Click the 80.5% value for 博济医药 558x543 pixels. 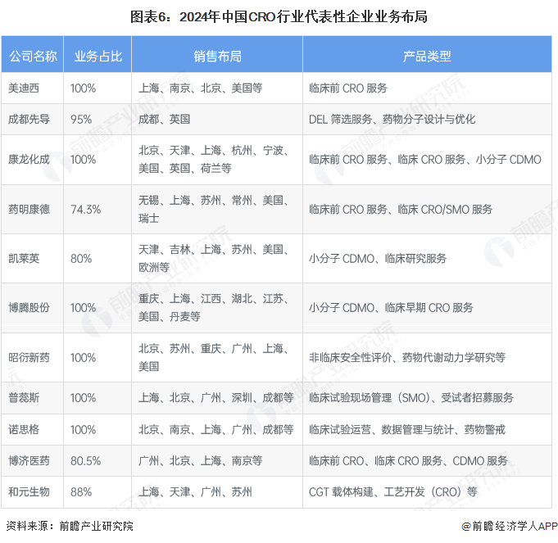(85, 460)
